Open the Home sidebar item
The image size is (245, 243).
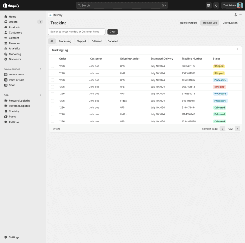(x=12, y=17)
